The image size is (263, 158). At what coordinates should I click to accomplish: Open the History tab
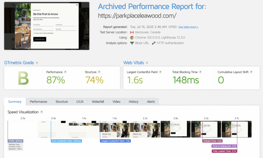(x=134, y=102)
